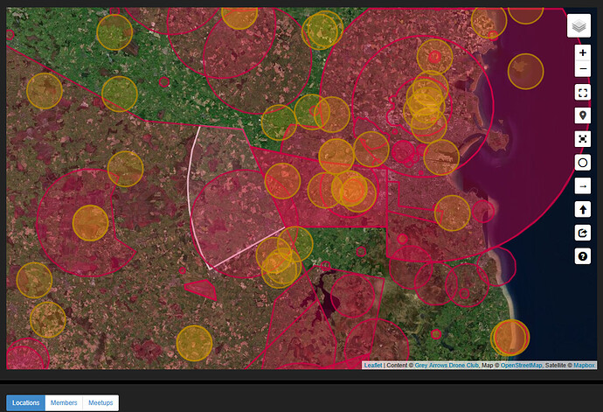Click the right arrow tool button

click(583, 186)
